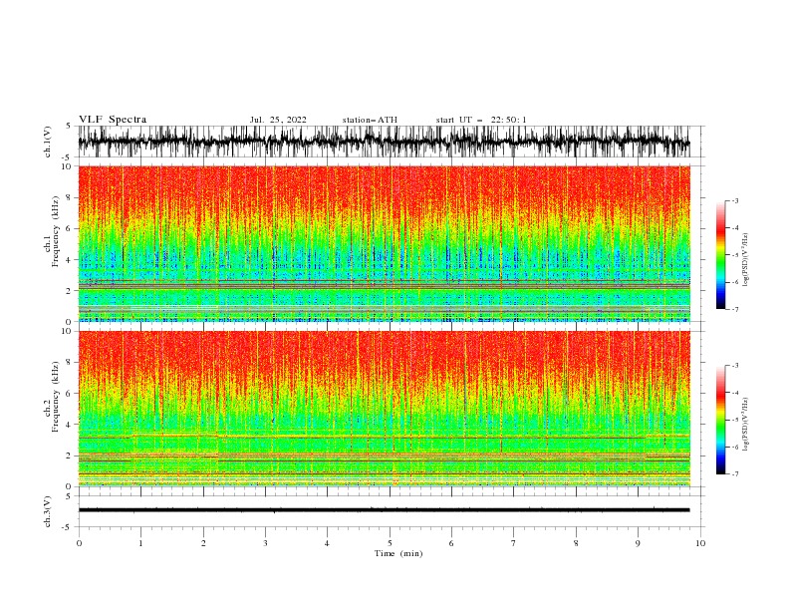Click the ch.2 Frequency (kHz) axis label
Screen dimensions: 789x610
tap(52, 397)
